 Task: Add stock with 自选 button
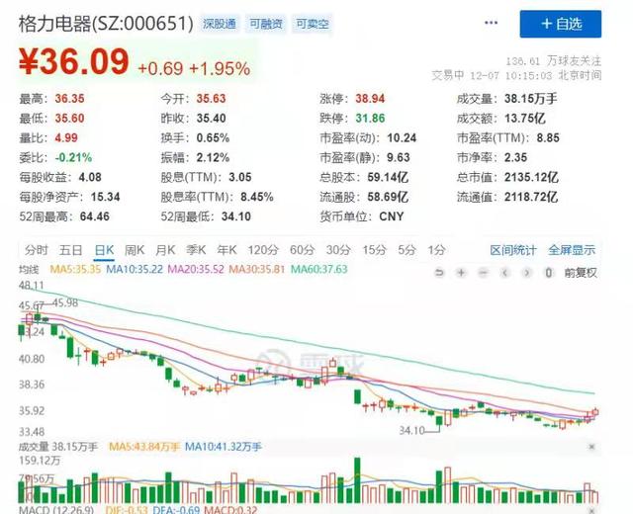coord(561,24)
